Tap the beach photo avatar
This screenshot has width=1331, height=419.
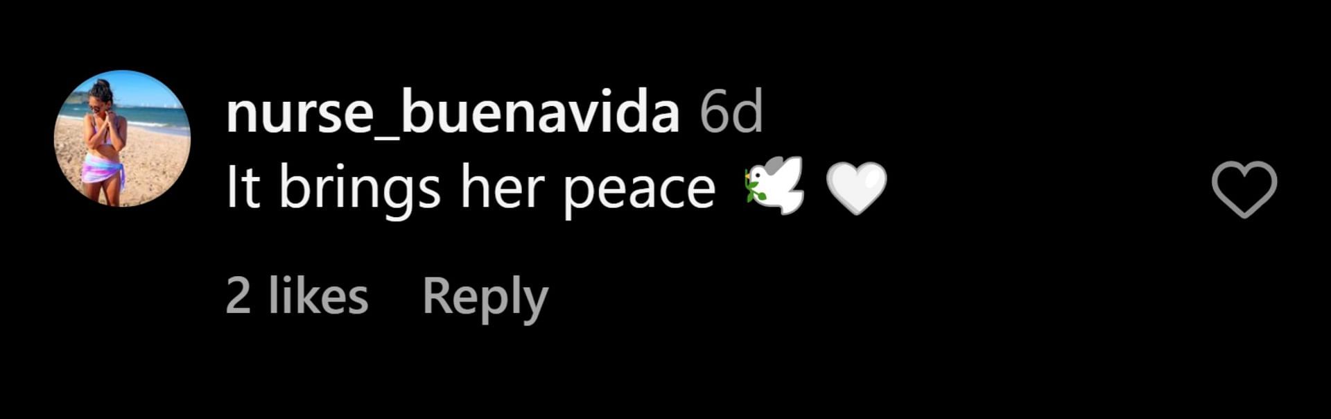(123, 138)
